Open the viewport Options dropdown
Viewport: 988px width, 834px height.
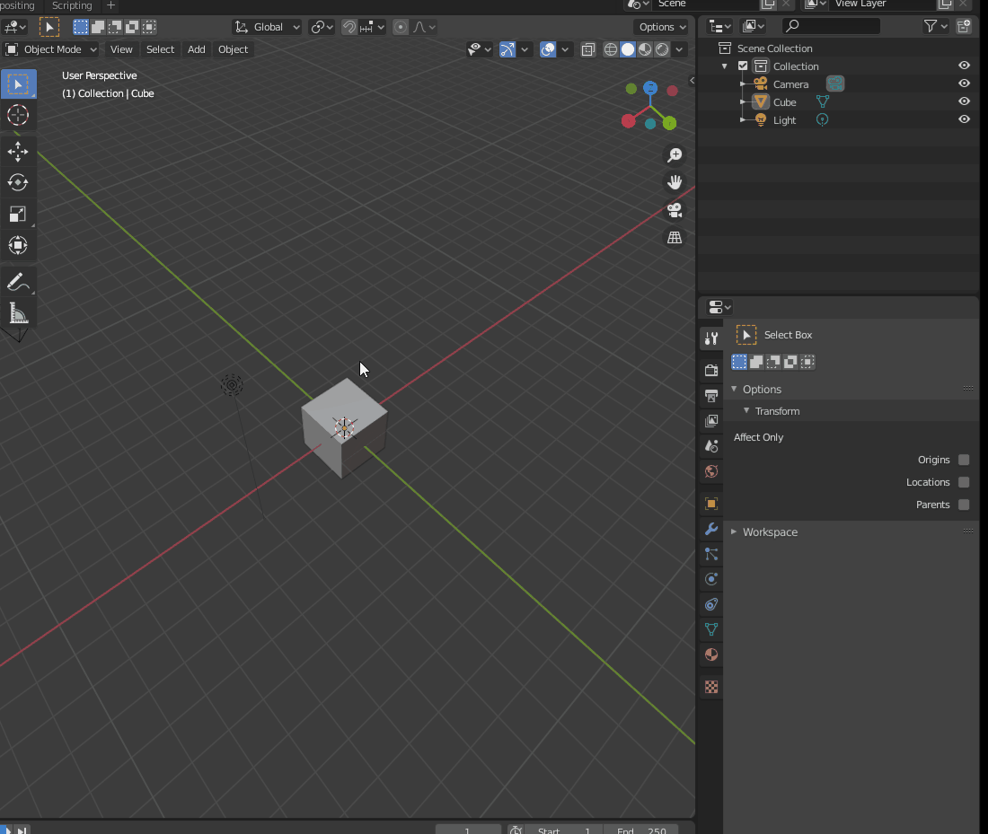pyautogui.click(x=662, y=27)
